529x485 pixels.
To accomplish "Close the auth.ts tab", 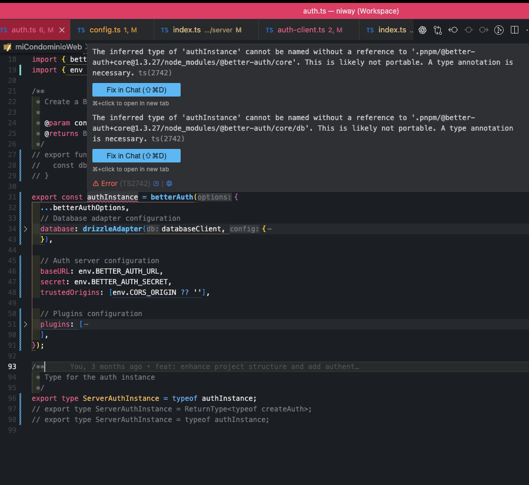I will pyautogui.click(x=62, y=30).
